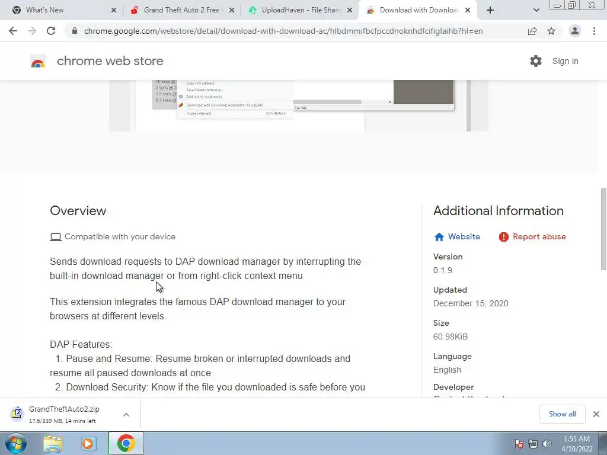The width and height of the screenshot is (607, 455).
Task: Open a new tab with plus button
Action: (x=490, y=10)
